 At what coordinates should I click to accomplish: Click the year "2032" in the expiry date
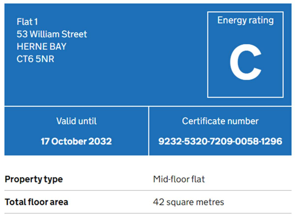coord(100,141)
